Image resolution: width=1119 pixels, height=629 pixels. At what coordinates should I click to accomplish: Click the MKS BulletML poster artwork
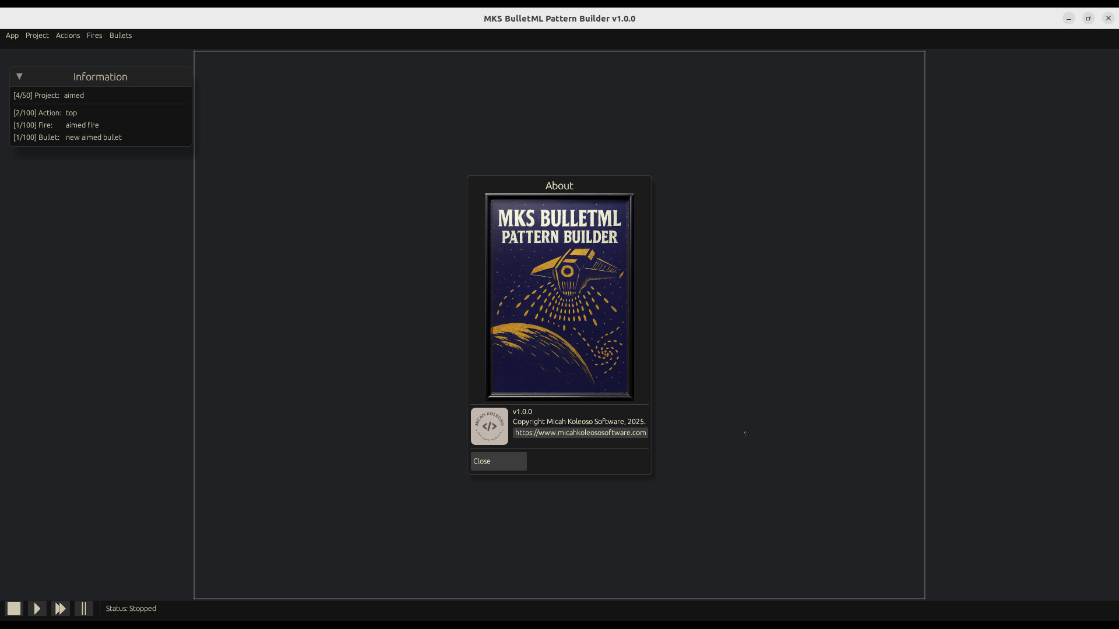(559, 295)
